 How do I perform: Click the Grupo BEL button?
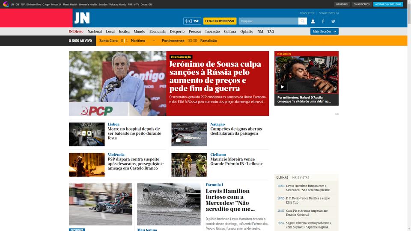point(342,4)
